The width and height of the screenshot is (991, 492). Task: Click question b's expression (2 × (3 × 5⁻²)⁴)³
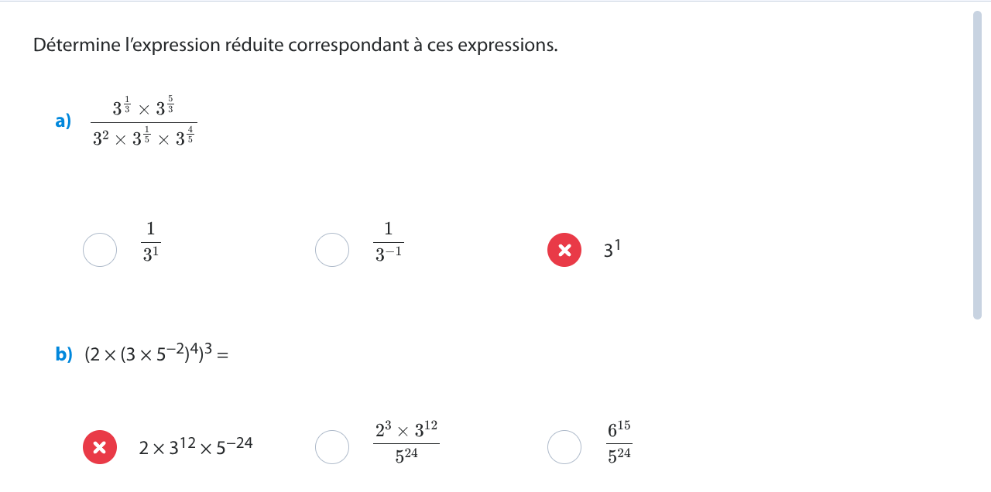[148, 354]
